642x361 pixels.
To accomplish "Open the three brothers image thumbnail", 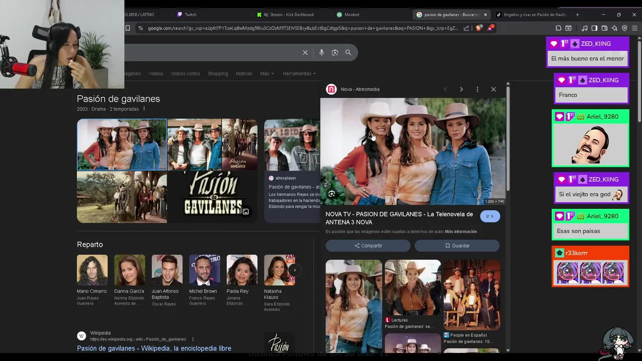I will click(x=195, y=145).
